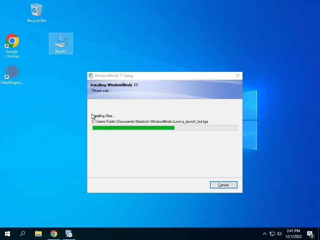Switch to Chrome in the taskbar
Screen dimensions: 320x240
(x=54, y=234)
